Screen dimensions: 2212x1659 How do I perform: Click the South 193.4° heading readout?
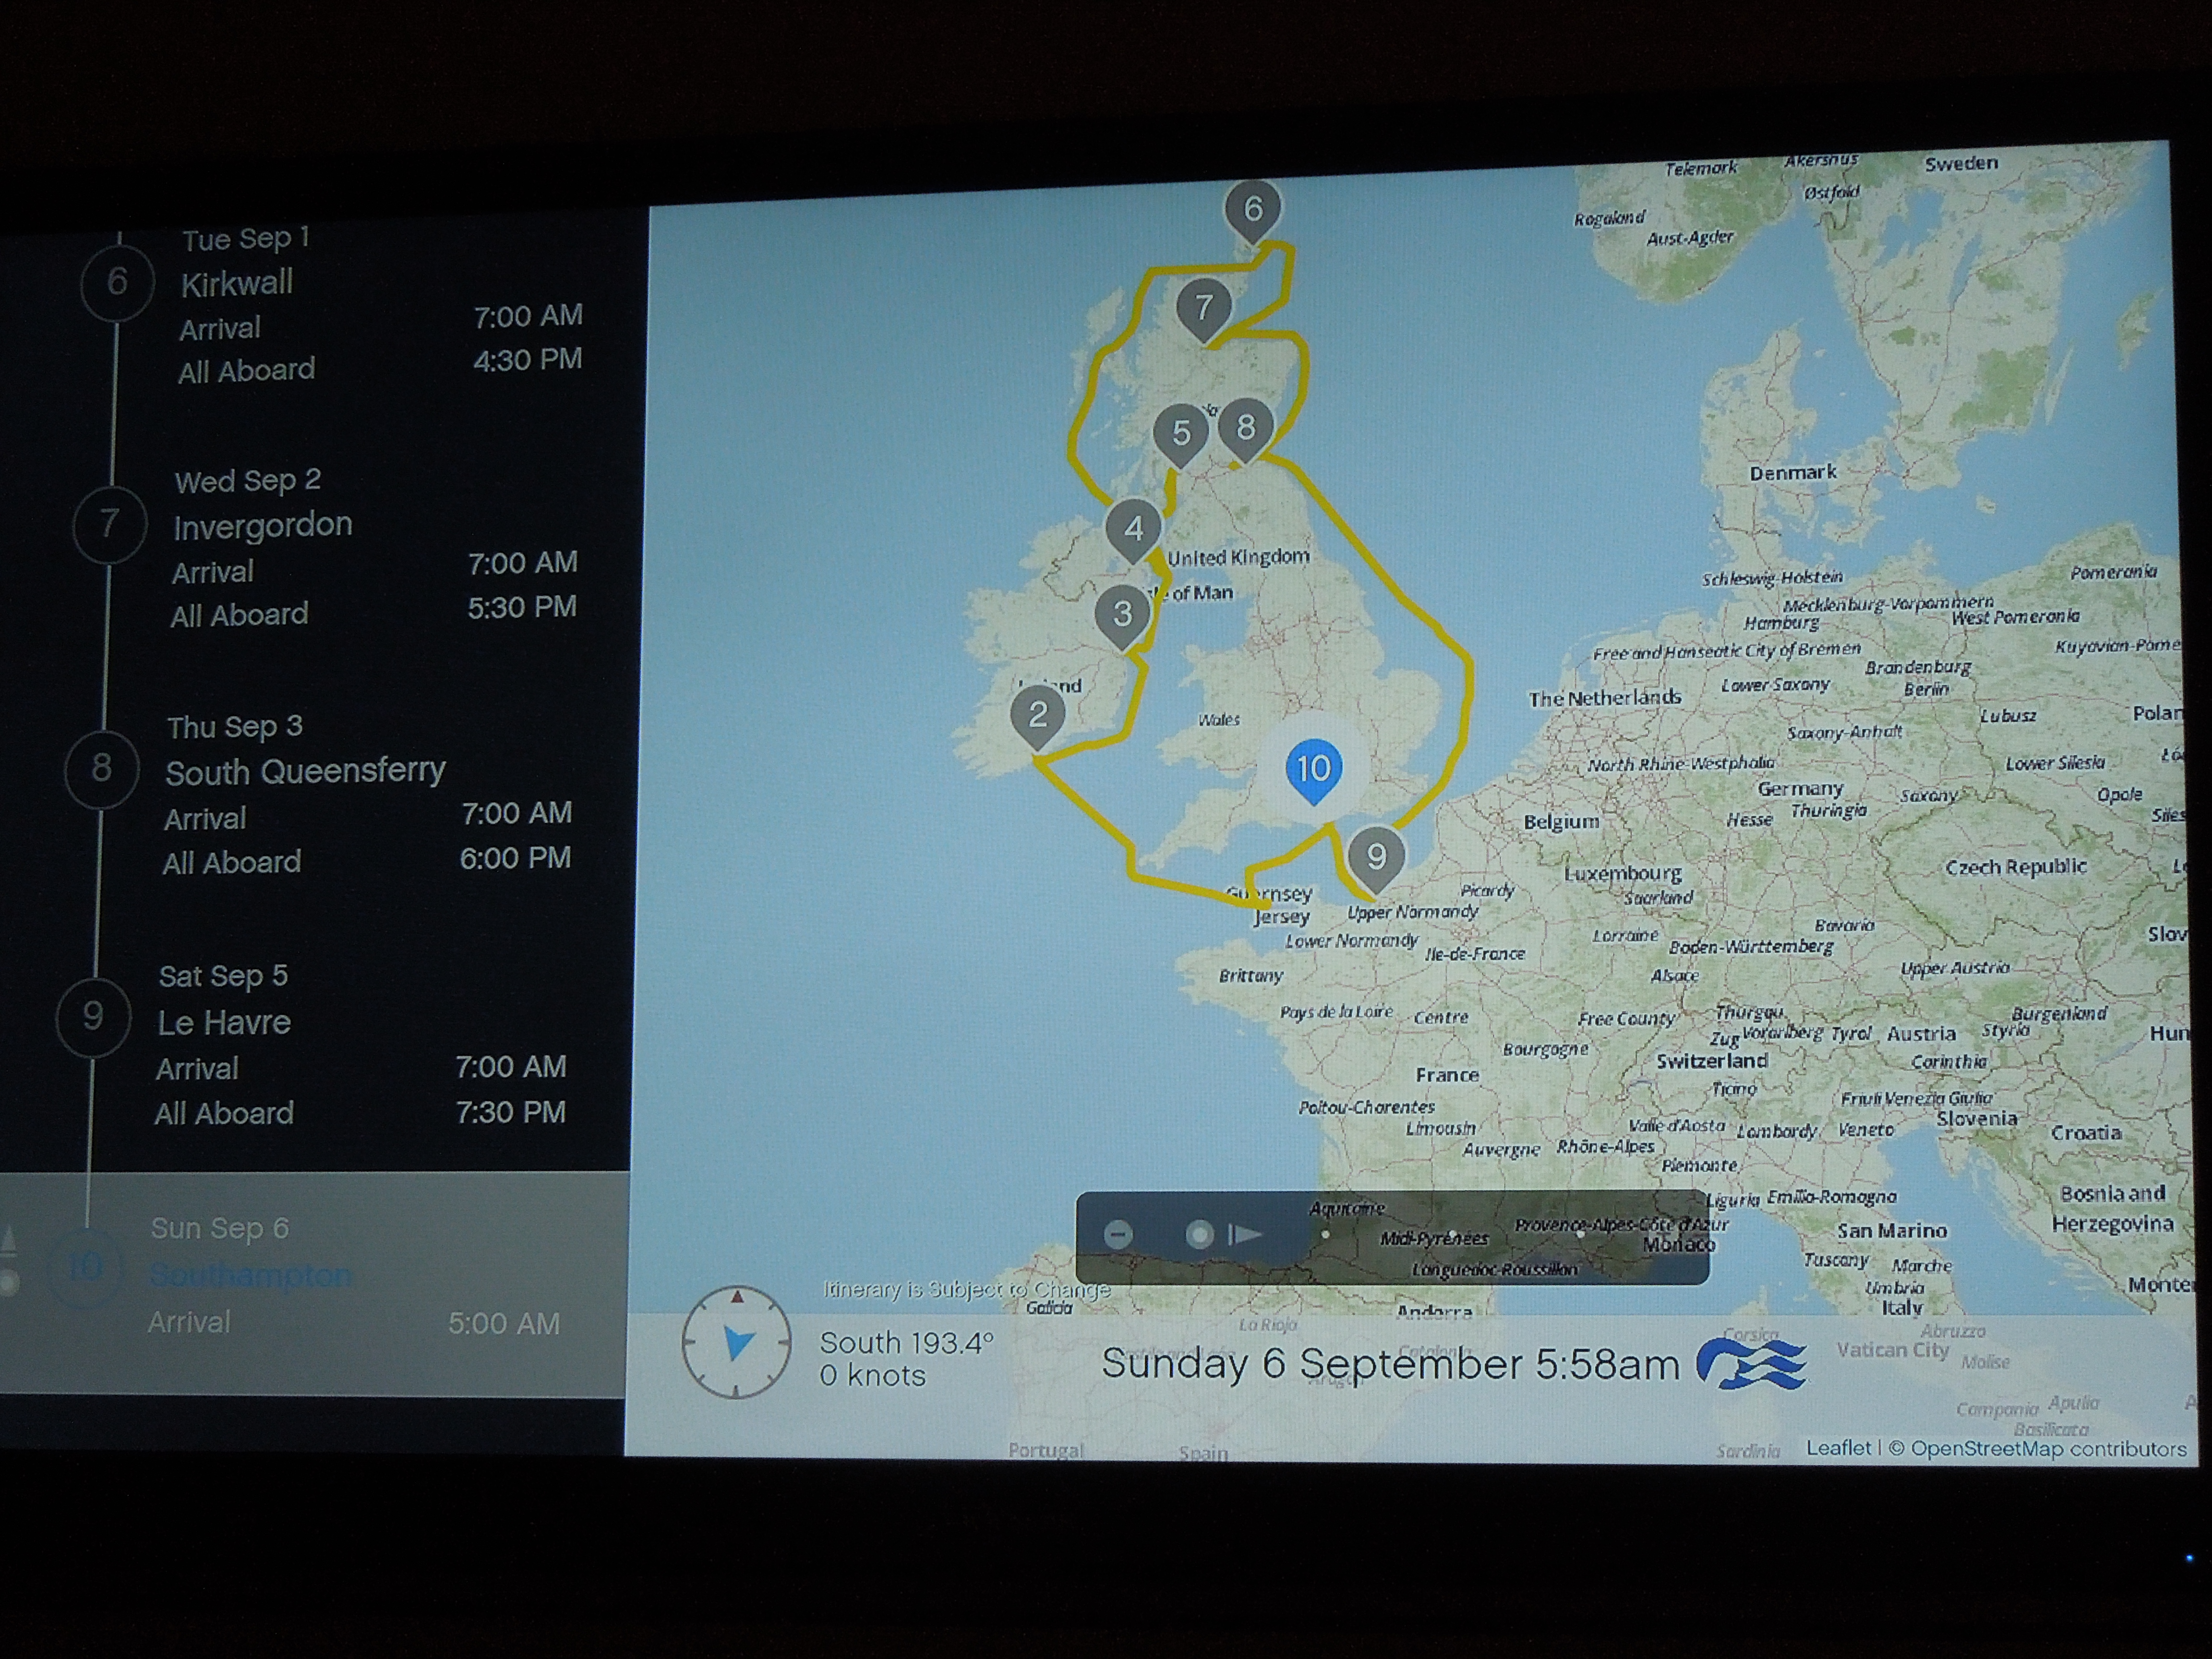[907, 1342]
